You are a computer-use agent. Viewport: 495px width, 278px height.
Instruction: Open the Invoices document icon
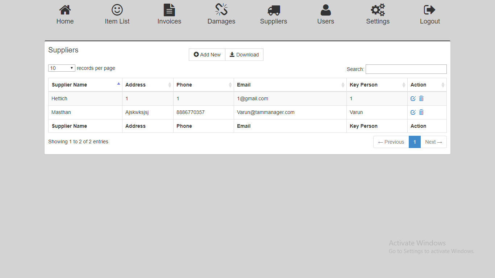(x=169, y=10)
